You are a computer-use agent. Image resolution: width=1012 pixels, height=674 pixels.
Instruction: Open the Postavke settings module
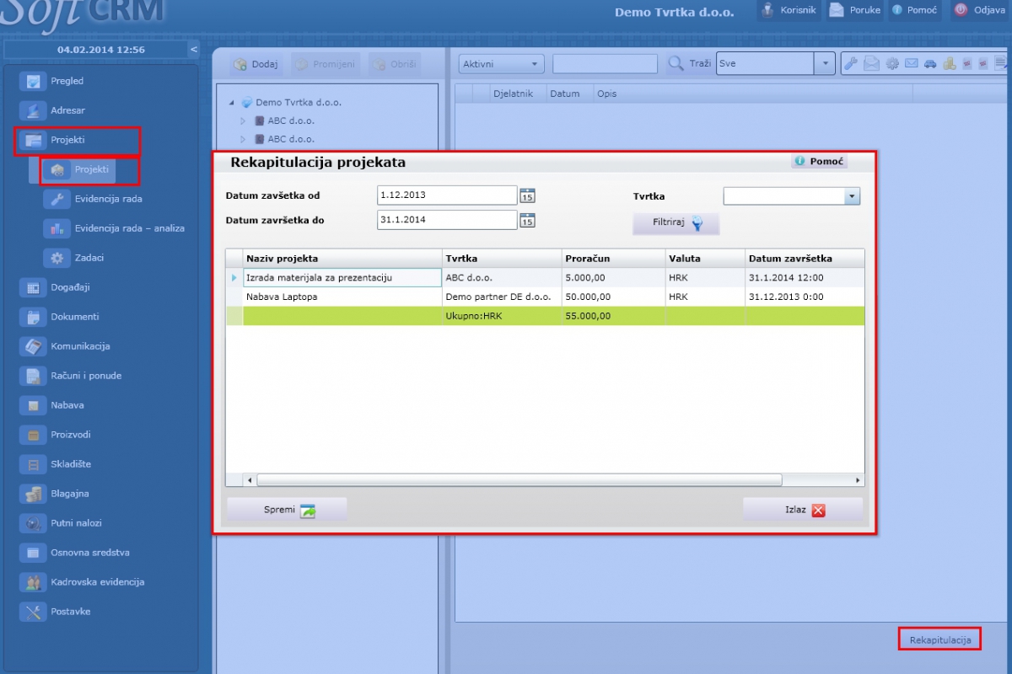pyautogui.click(x=57, y=612)
